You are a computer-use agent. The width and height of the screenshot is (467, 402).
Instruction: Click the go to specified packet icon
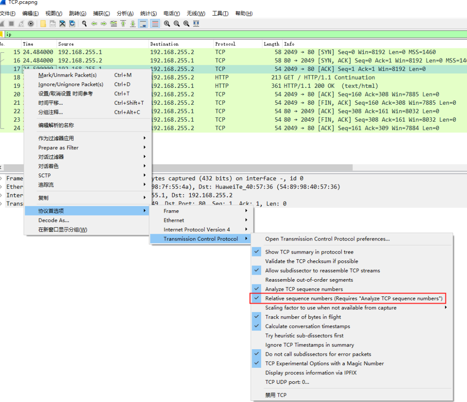[113, 23]
